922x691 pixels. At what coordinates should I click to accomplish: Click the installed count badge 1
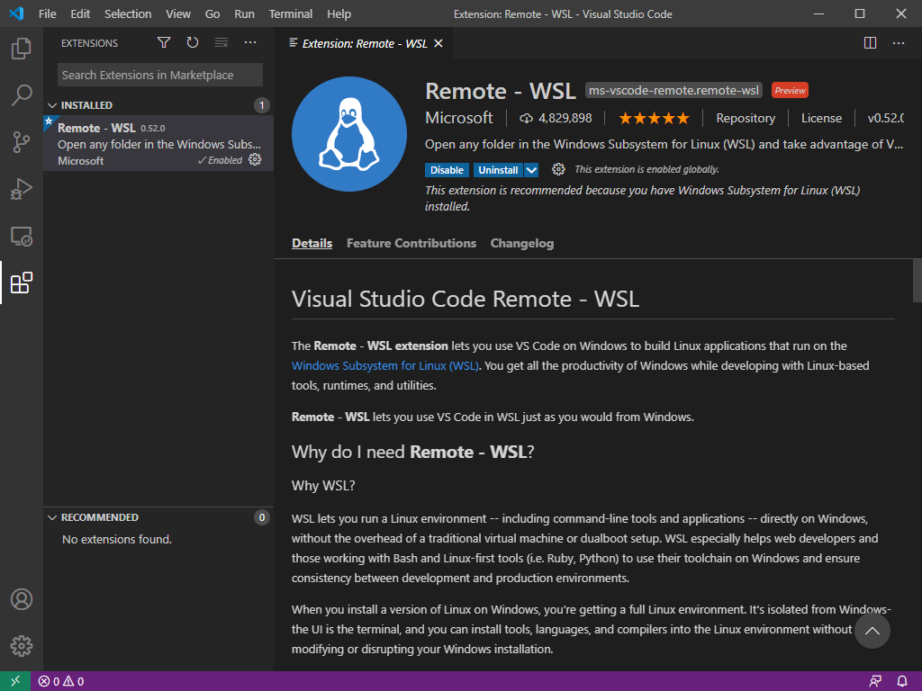point(262,105)
